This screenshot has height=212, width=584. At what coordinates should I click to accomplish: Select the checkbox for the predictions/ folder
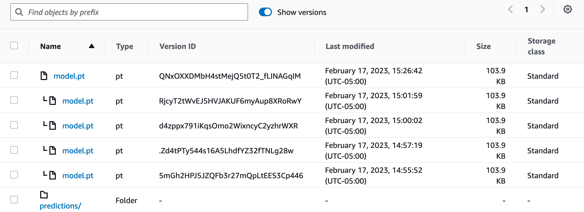click(14, 200)
